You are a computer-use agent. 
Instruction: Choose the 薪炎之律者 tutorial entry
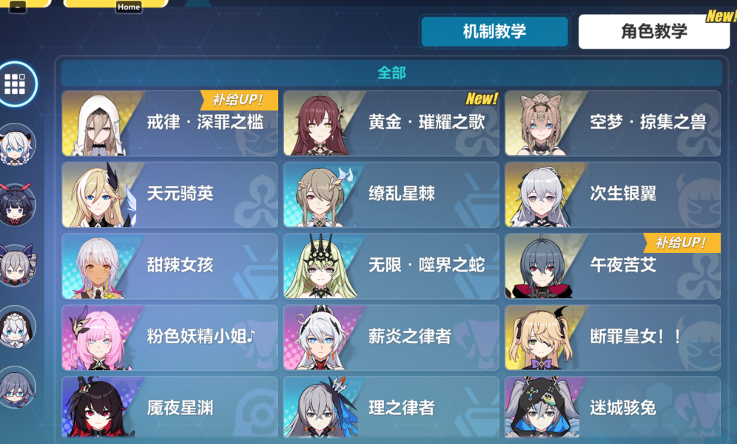click(391, 337)
